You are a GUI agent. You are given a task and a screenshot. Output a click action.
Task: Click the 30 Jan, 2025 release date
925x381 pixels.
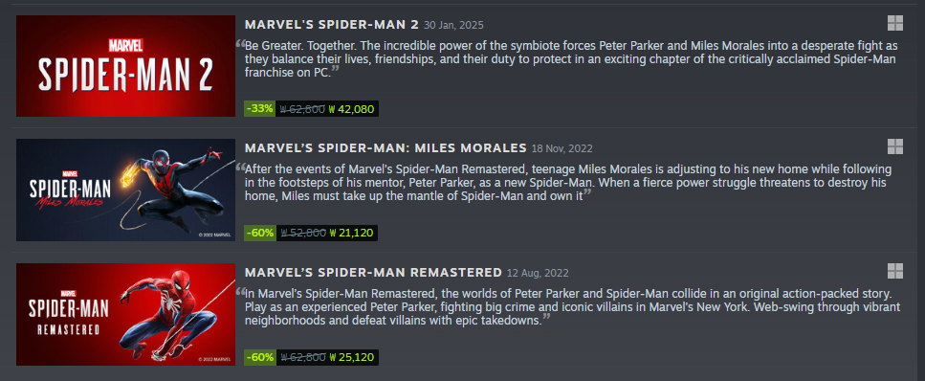pyautogui.click(x=453, y=26)
